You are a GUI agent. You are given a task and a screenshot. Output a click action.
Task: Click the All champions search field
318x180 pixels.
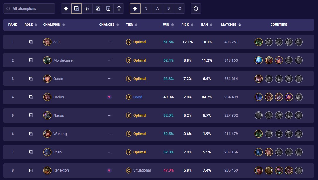coord(29,8)
